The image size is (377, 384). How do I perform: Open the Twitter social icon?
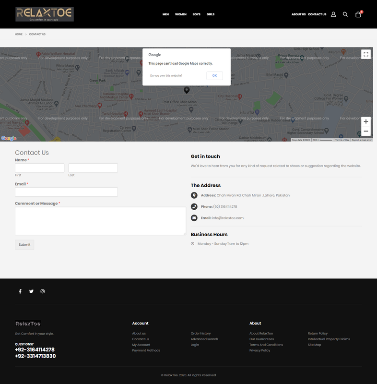click(31, 291)
